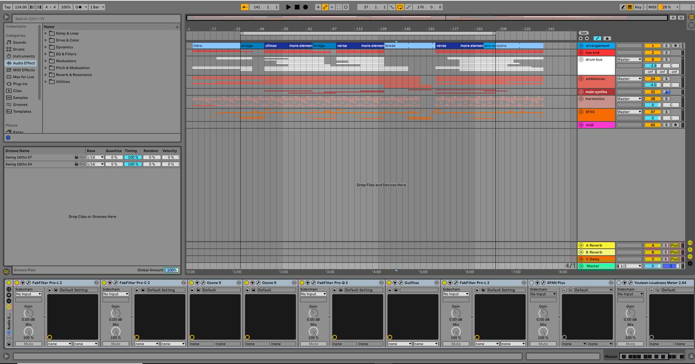Unfold the main synths group track
Image resolution: width=695 pixels, height=364 pixels.
click(x=581, y=92)
